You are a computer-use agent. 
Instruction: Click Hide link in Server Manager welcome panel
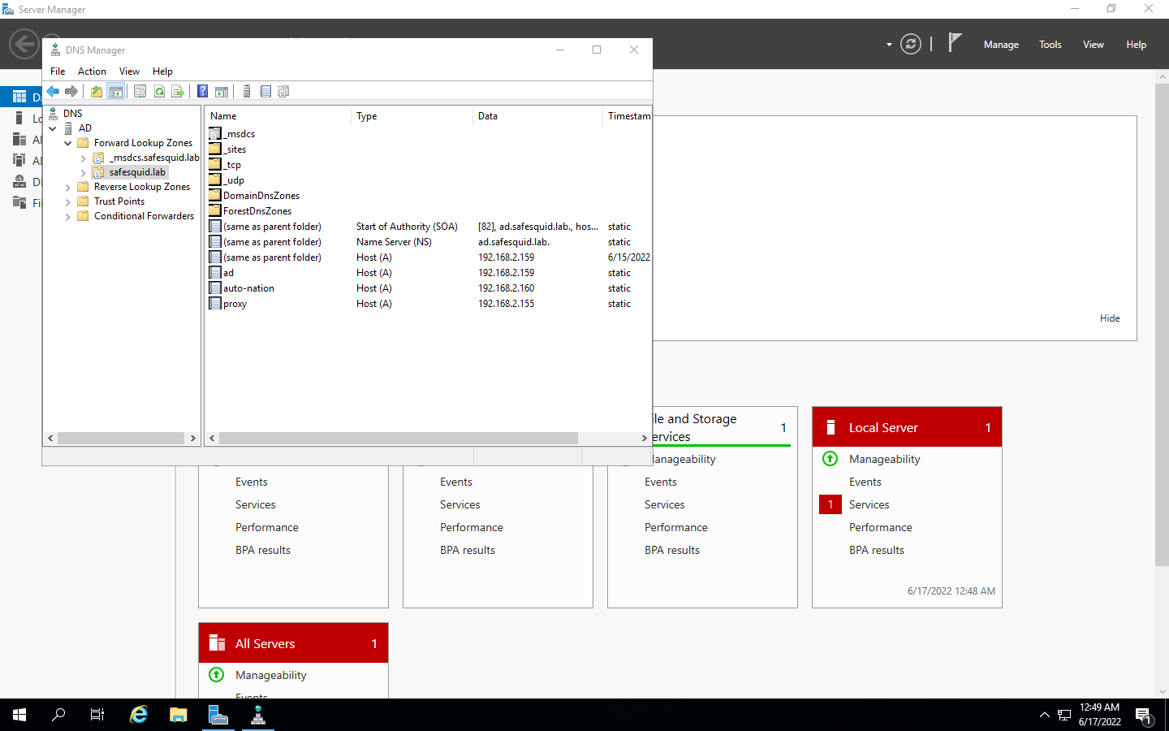pos(1110,318)
